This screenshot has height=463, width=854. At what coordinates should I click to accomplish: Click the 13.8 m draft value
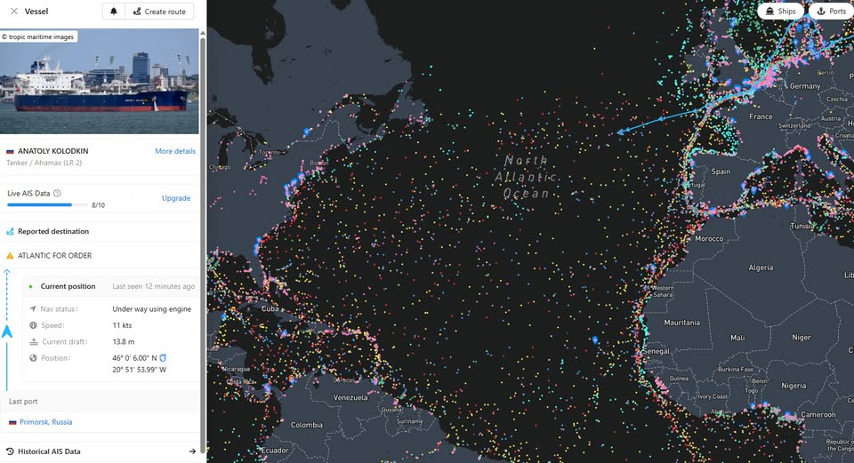click(x=123, y=341)
